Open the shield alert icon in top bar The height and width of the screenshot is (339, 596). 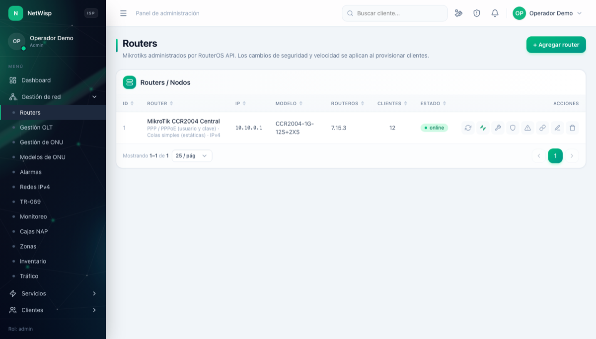pos(477,13)
